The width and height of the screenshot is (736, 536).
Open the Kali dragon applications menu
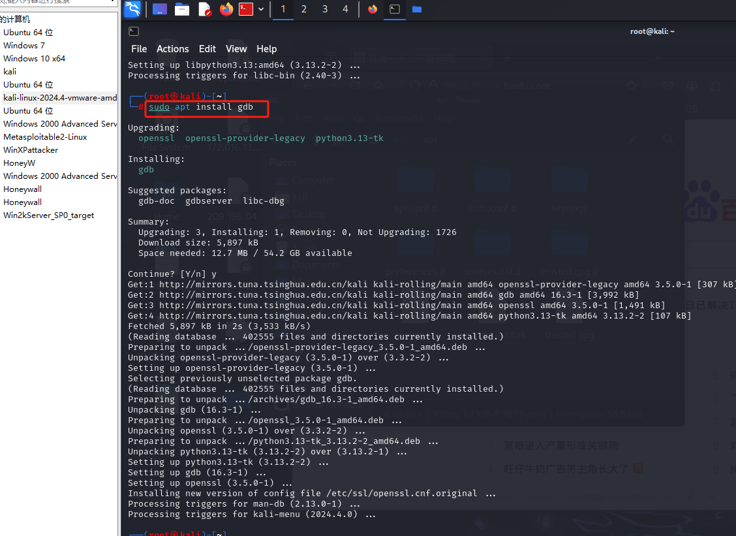(132, 9)
